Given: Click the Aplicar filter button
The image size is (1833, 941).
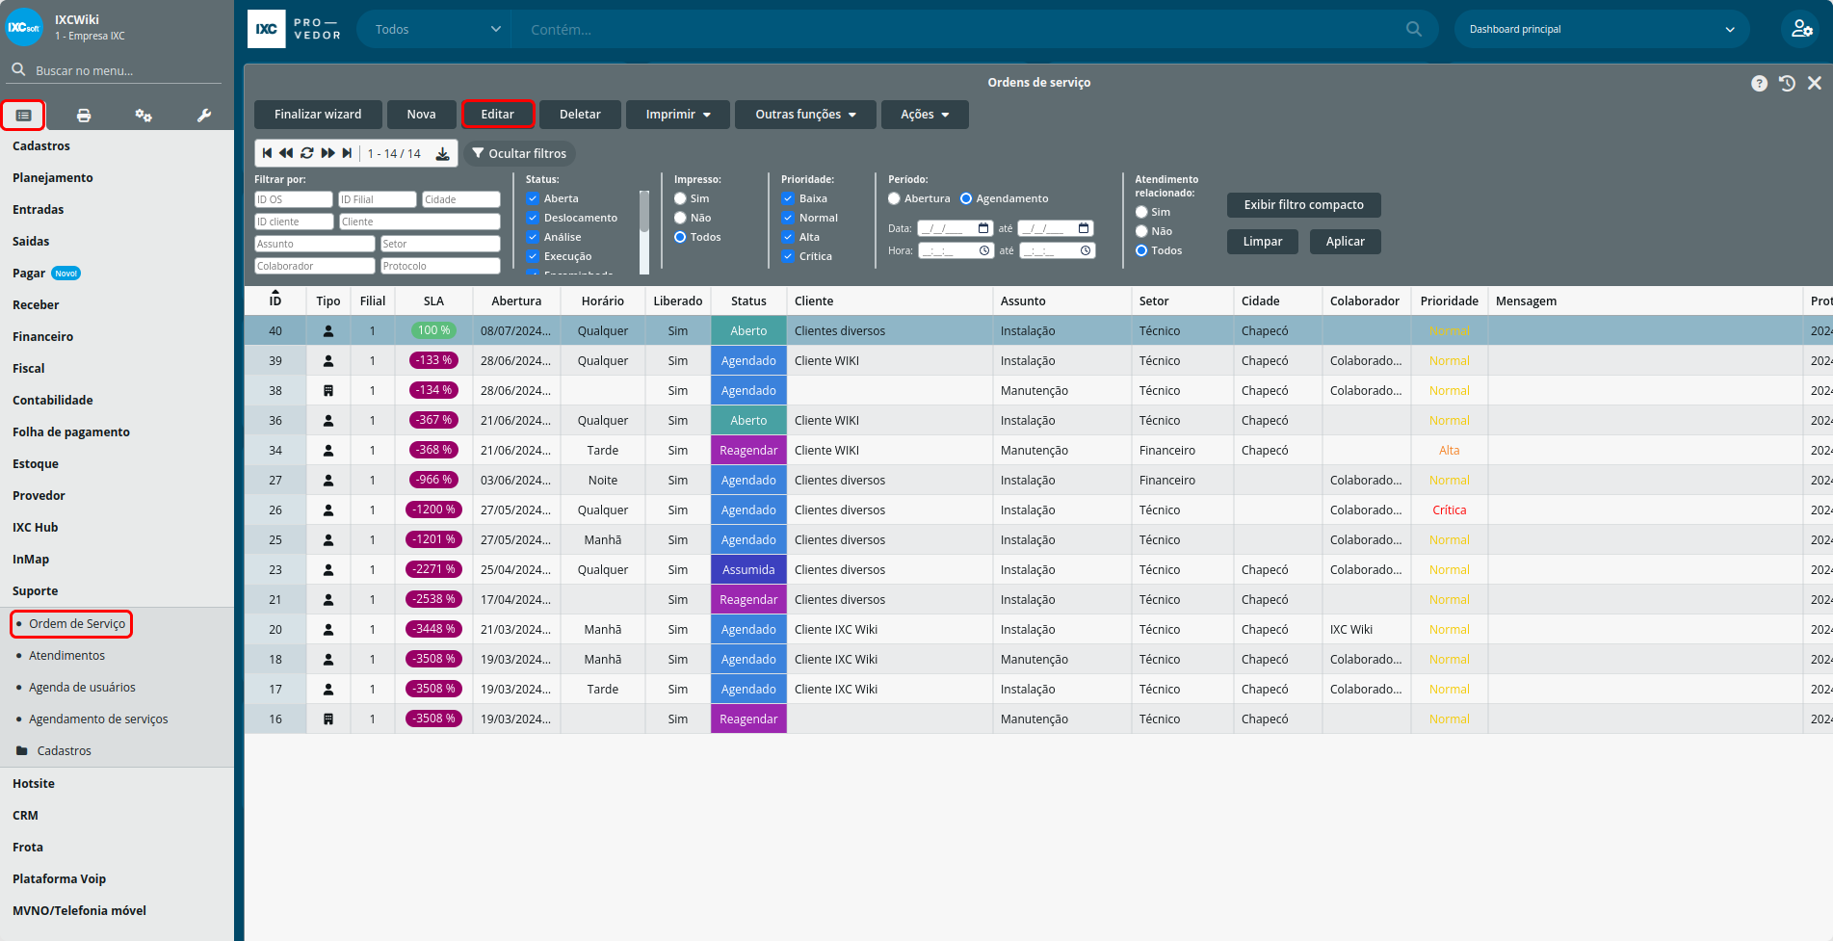Looking at the screenshot, I should 1345,241.
